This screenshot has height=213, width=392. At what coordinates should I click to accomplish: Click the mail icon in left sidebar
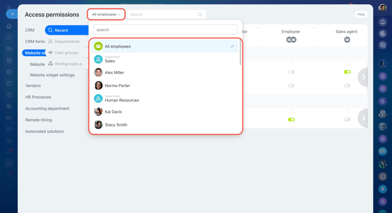pos(9,129)
